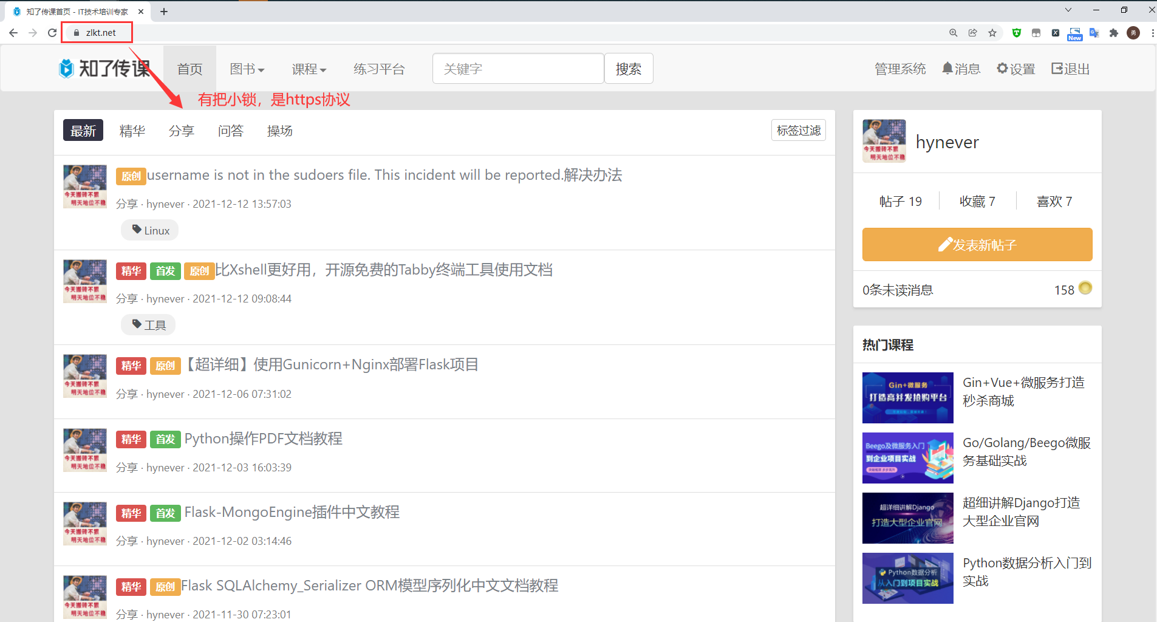
Task: Click the 关键字 search input field
Action: (517, 69)
